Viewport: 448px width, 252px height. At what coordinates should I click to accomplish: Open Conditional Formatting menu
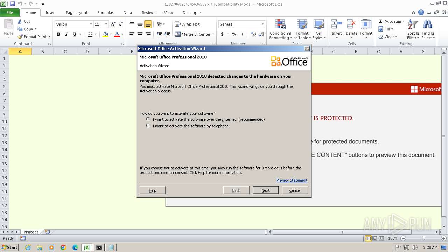[x=280, y=30]
